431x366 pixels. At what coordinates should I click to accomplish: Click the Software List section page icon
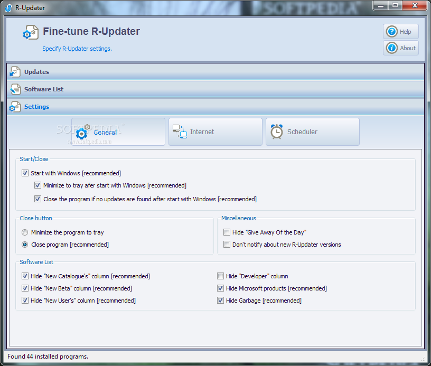click(15, 89)
